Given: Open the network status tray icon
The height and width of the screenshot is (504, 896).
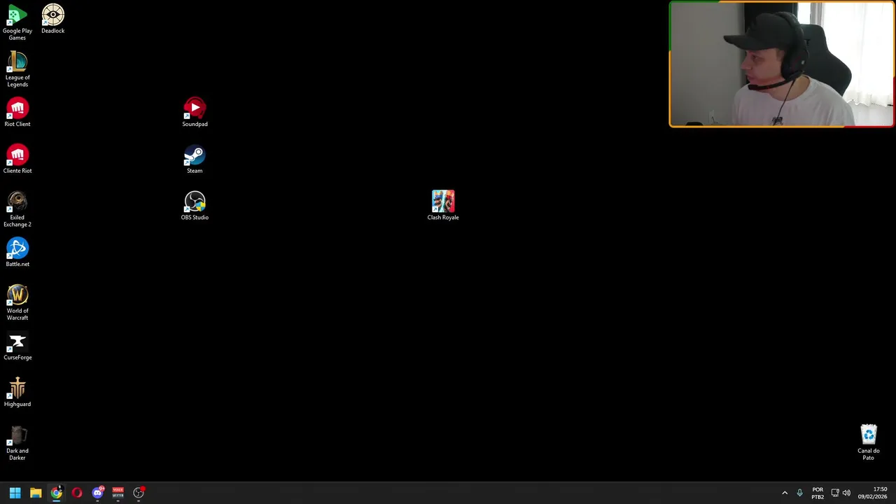Looking at the screenshot, I should click(x=835, y=493).
